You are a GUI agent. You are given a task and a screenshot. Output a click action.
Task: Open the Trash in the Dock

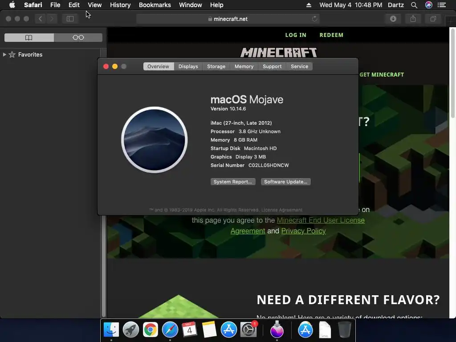click(x=344, y=330)
